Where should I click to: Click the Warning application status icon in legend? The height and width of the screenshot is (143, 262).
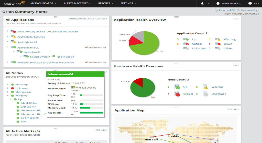pos(218,39)
